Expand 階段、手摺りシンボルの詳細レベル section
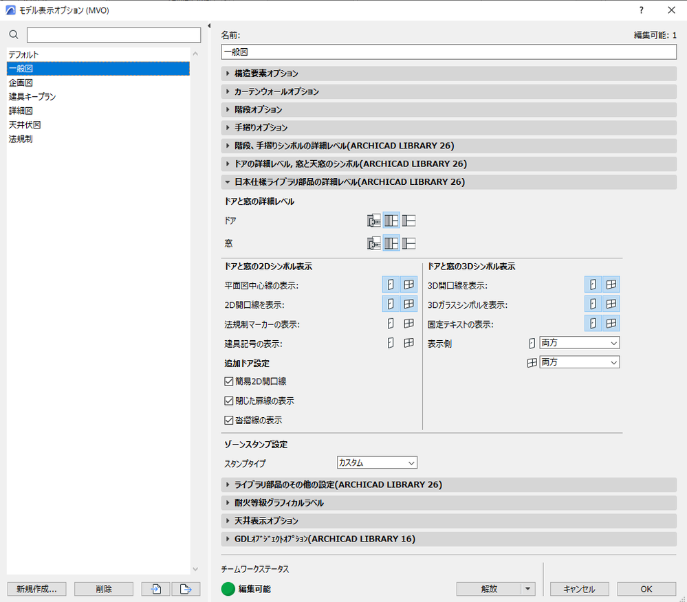This screenshot has height=602, width=687. (448, 146)
